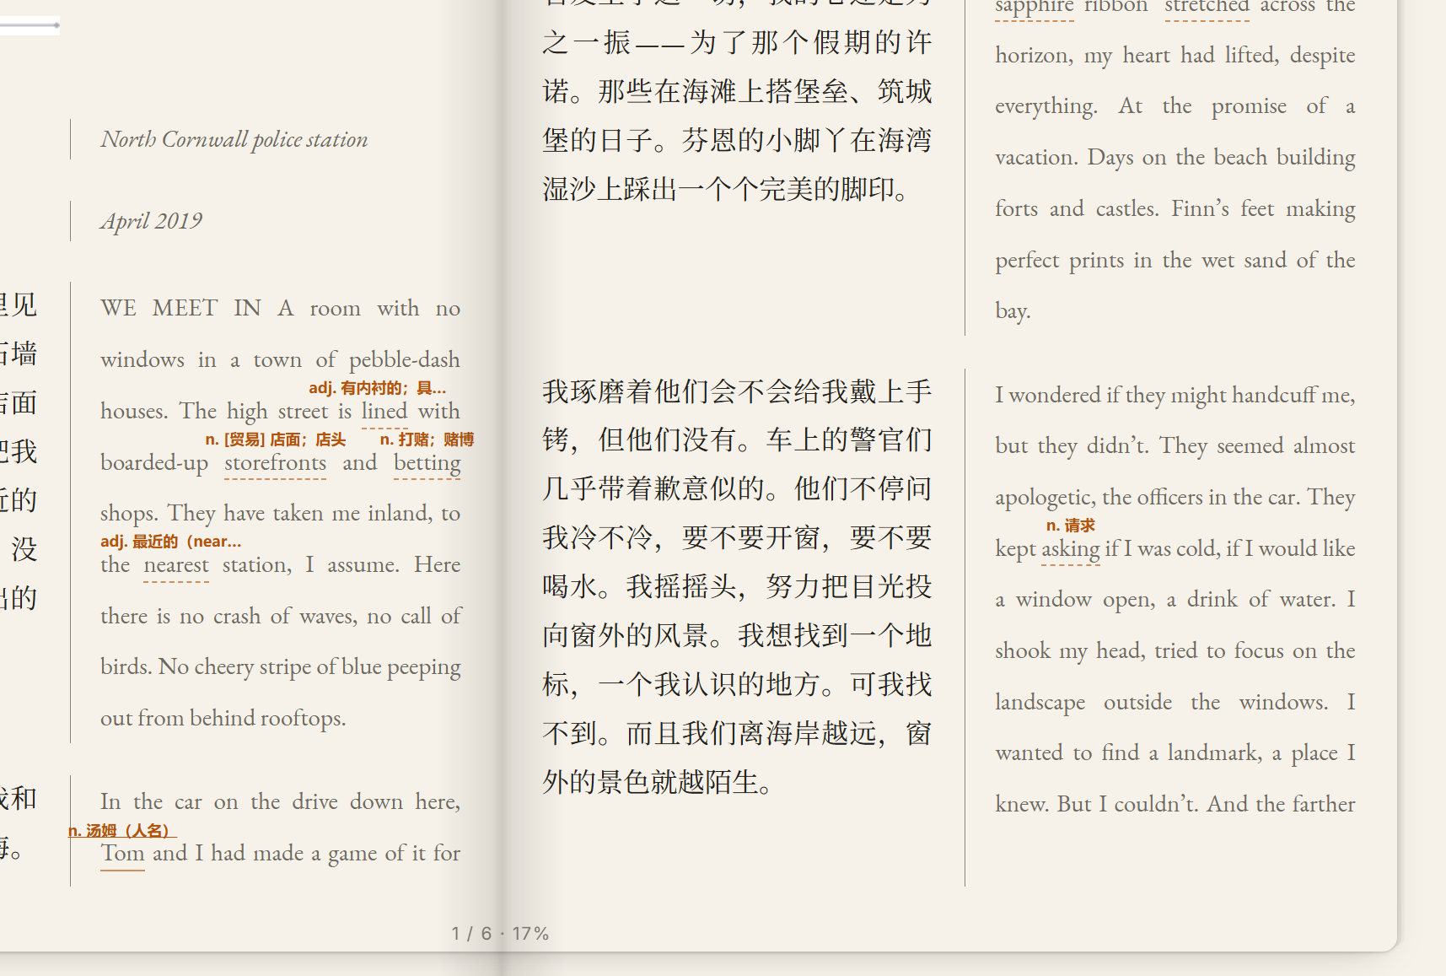
Task: Click the gloss "n. 打赌; 赌博"
Action: click(x=427, y=439)
